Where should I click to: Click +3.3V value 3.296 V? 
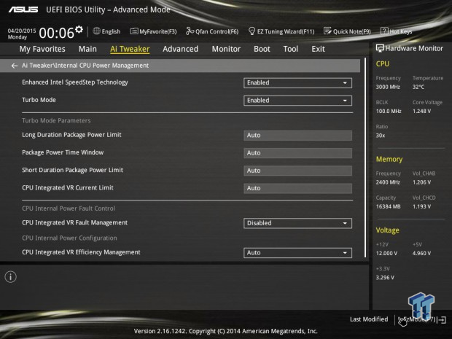click(385, 278)
